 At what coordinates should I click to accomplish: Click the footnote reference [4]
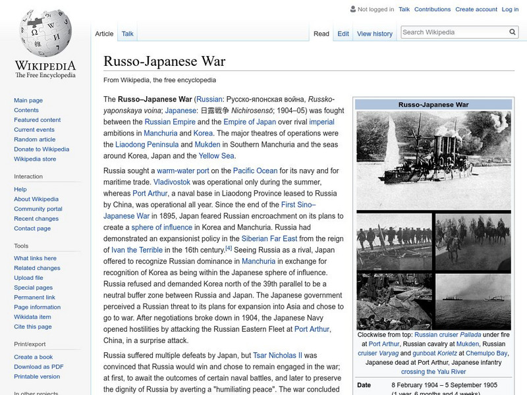pyautogui.click(x=229, y=248)
